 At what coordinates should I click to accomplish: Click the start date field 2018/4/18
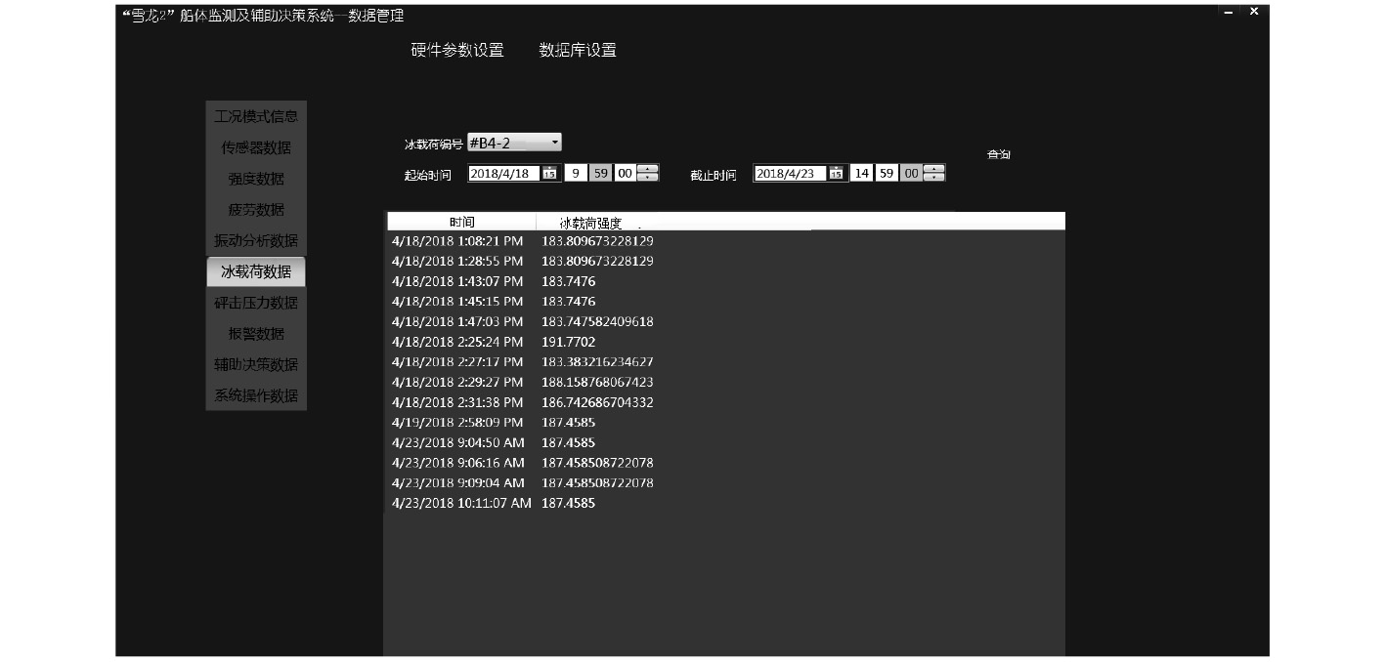point(502,174)
